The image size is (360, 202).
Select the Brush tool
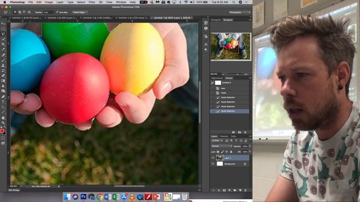pyautogui.click(x=3, y=60)
